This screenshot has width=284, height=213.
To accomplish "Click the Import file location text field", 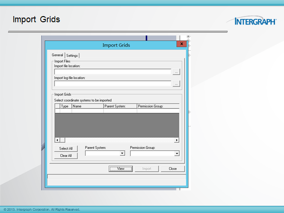I will pos(113,72).
